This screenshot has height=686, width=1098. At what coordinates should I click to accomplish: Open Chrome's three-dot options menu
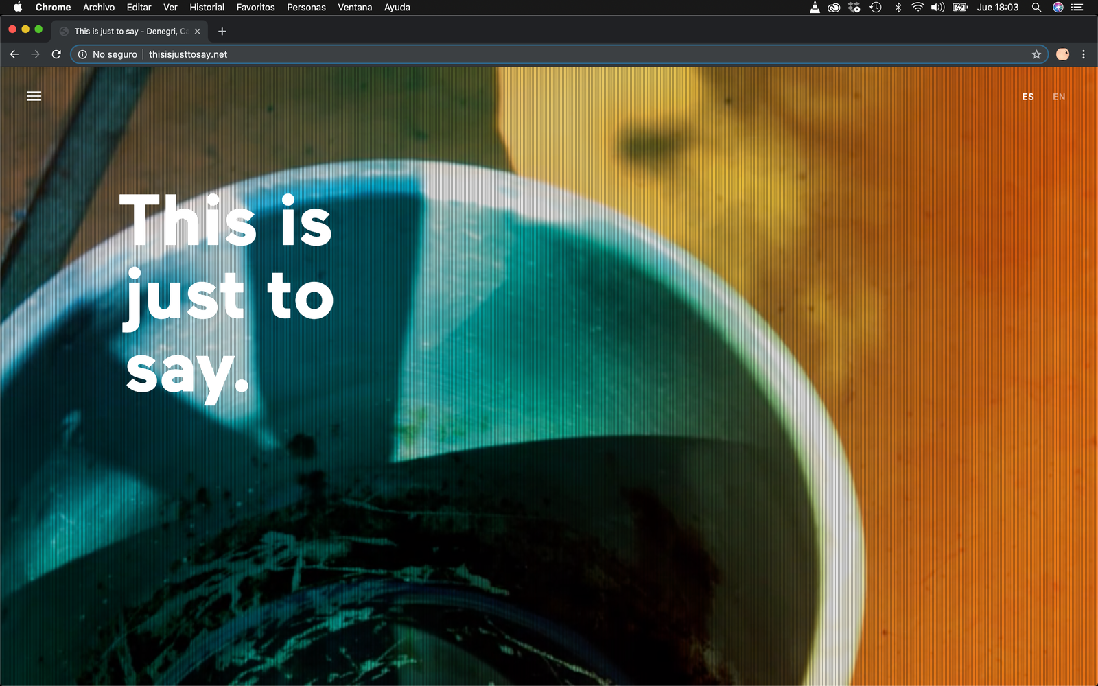tap(1084, 54)
